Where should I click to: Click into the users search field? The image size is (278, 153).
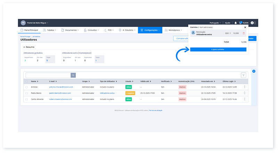[48, 75]
